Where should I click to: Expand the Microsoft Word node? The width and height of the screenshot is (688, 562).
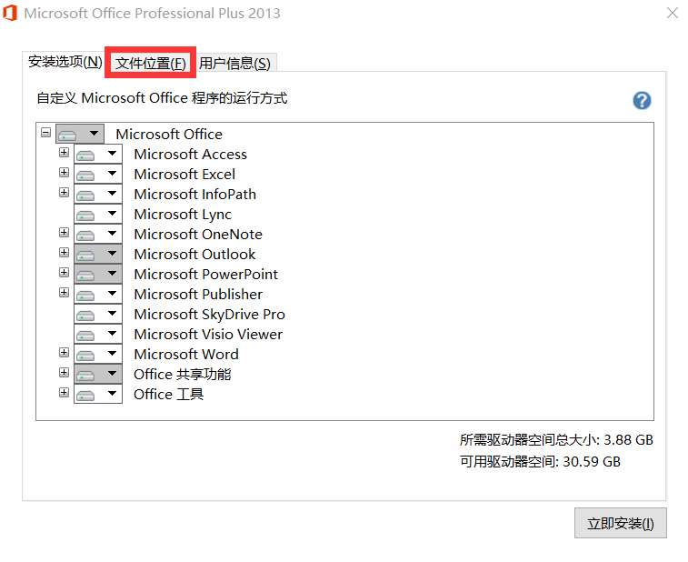(x=64, y=352)
